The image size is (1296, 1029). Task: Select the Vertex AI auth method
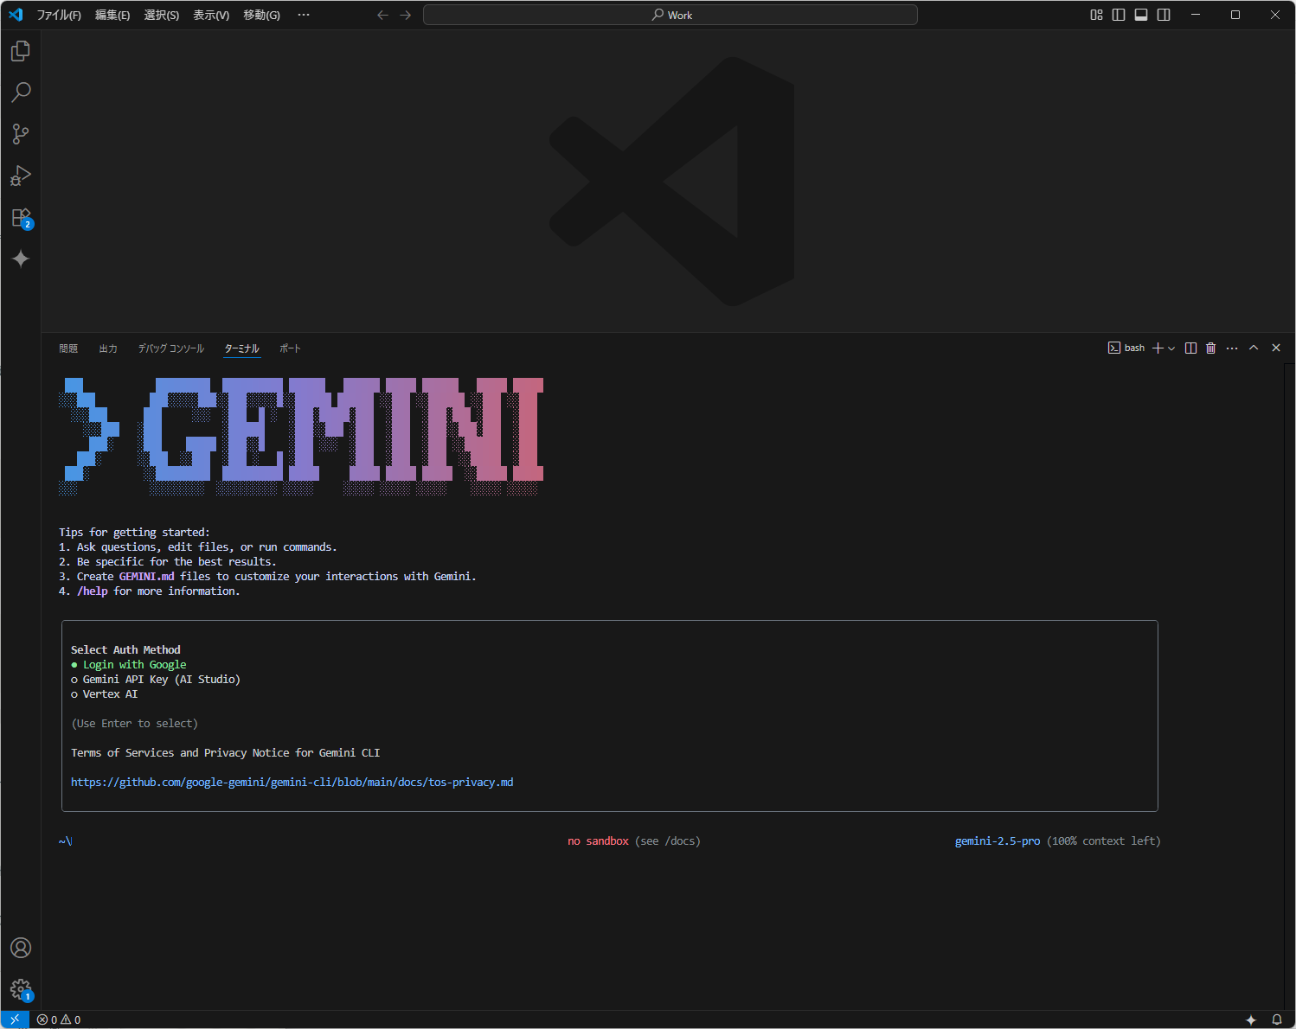click(x=110, y=693)
